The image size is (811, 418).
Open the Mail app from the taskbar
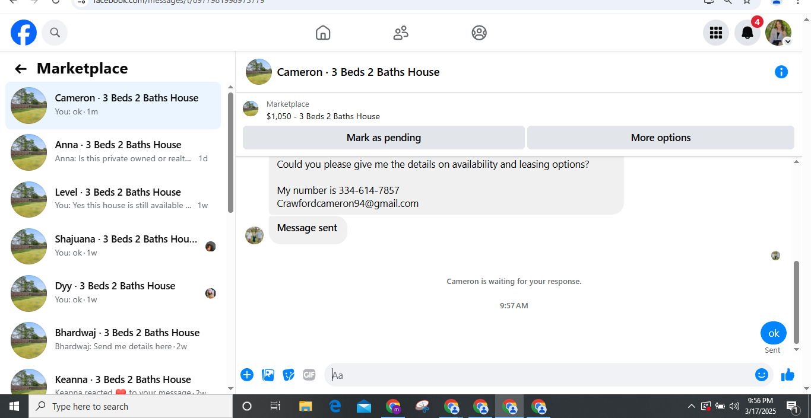(364, 406)
